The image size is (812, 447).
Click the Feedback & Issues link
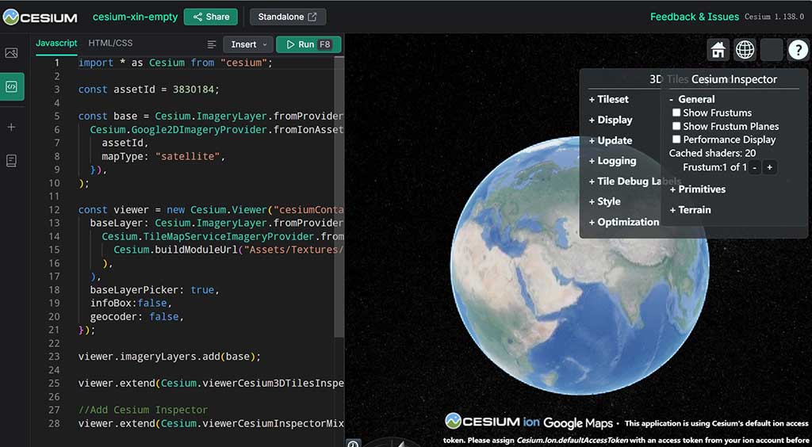(x=694, y=17)
